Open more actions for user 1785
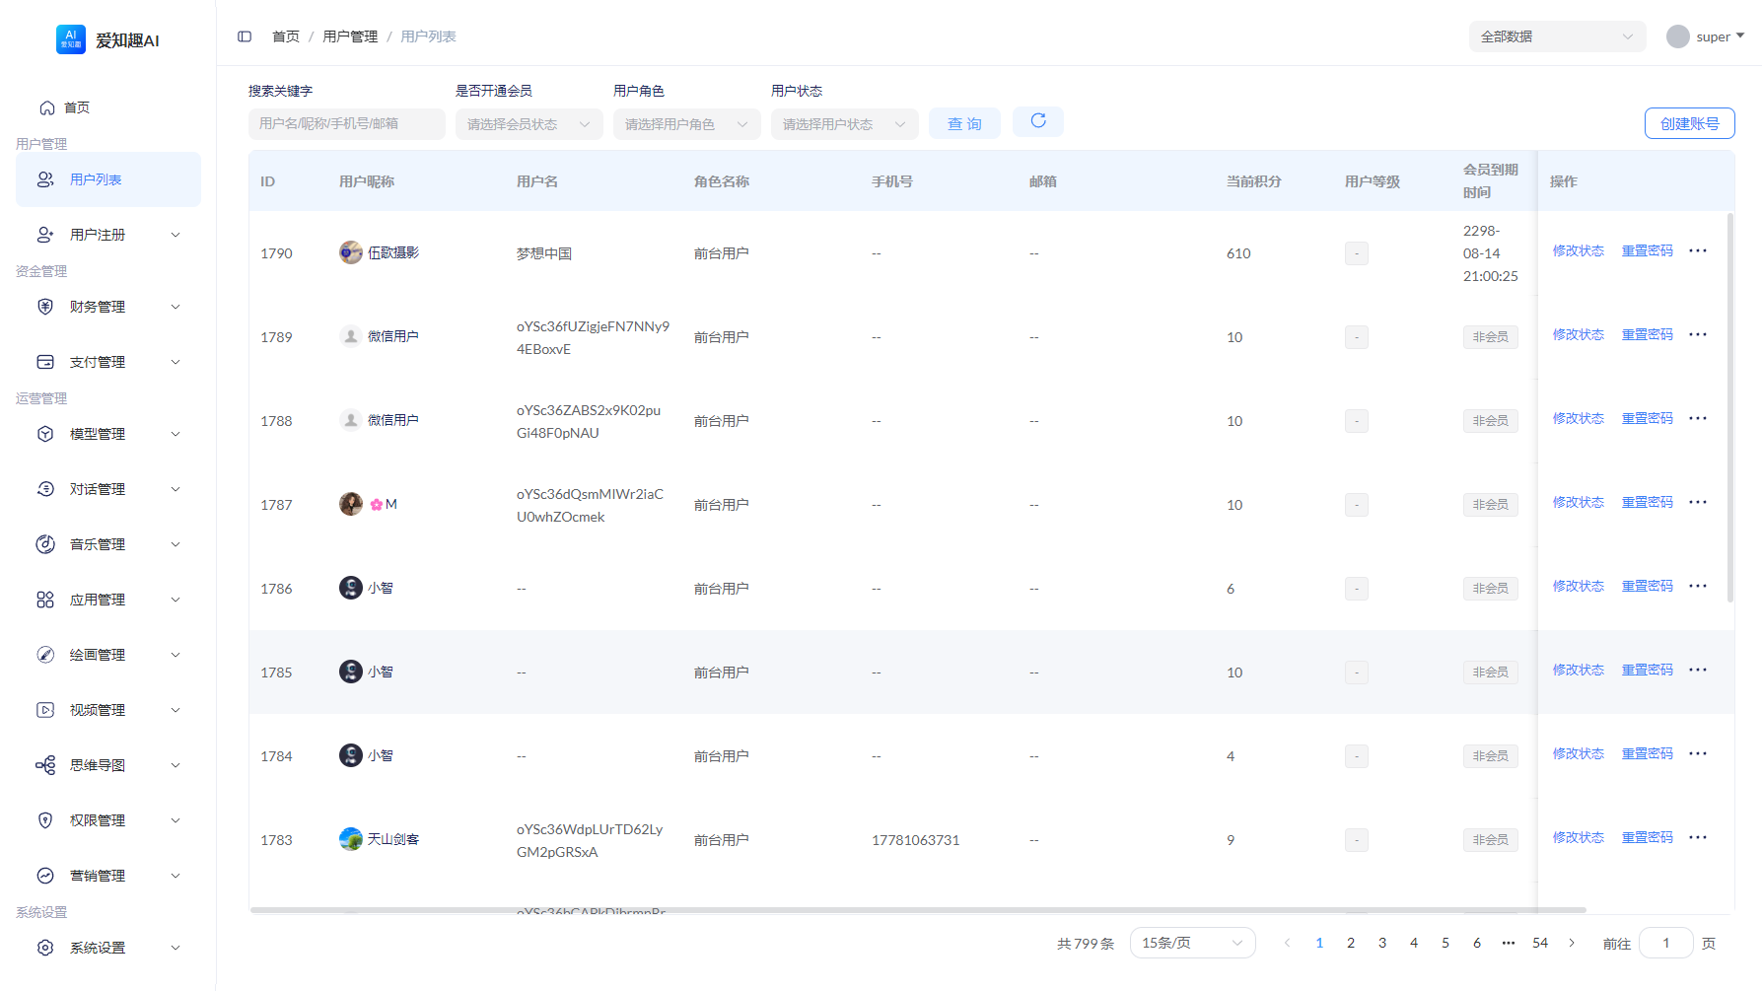The width and height of the screenshot is (1762, 991). (x=1698, y=670)
